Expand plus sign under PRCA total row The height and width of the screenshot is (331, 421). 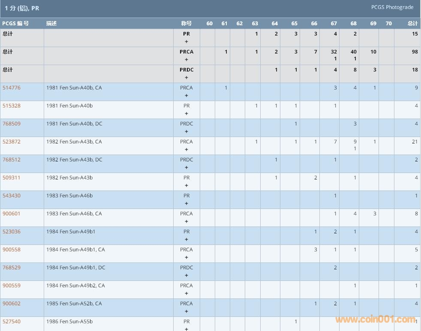tap(186, 60)
